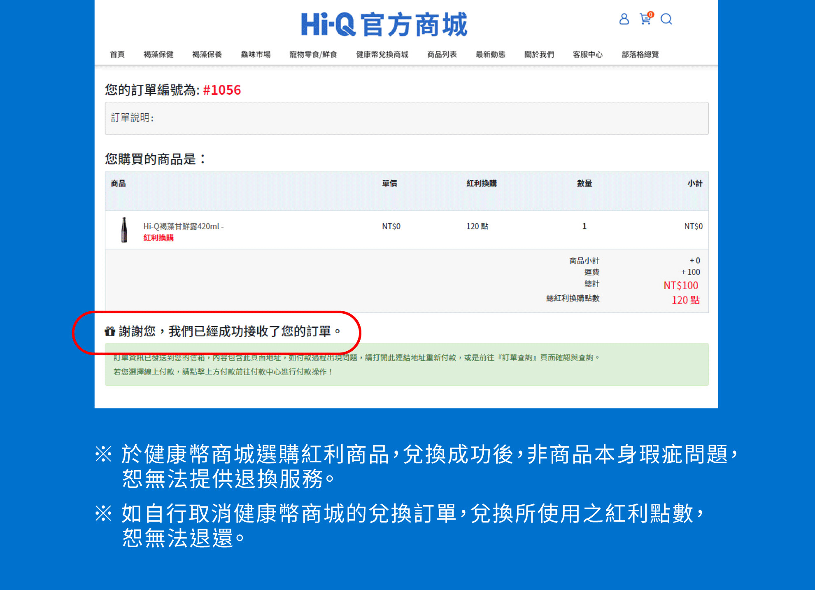The width and height of the screenshot is (815, 590).
Task: Go to 首頁 in navigation
Action: (x=117, y=54)
